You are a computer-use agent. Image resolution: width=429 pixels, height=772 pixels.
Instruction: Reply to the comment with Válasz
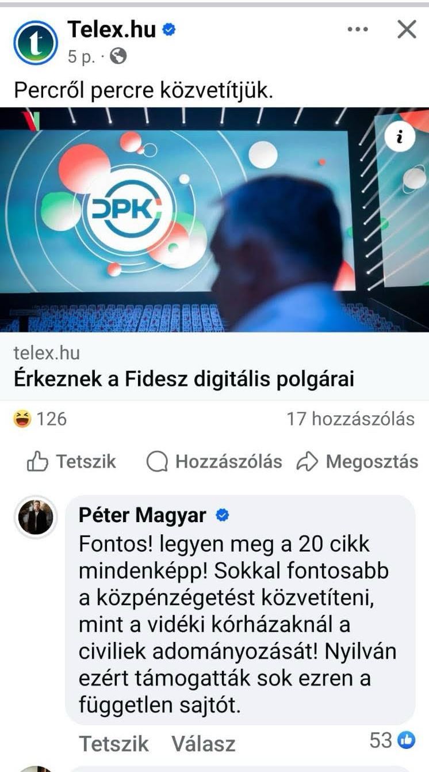204,743
